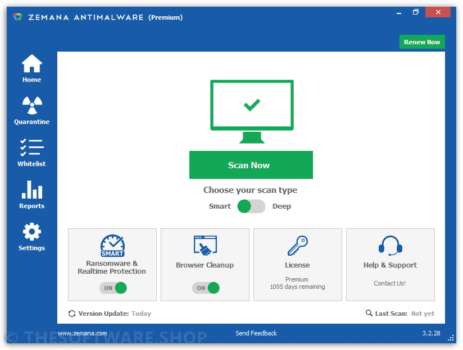Screen dimensions: 463x350
Task: Select the Home label in sidebar
Action: click(x=31, y=80)
